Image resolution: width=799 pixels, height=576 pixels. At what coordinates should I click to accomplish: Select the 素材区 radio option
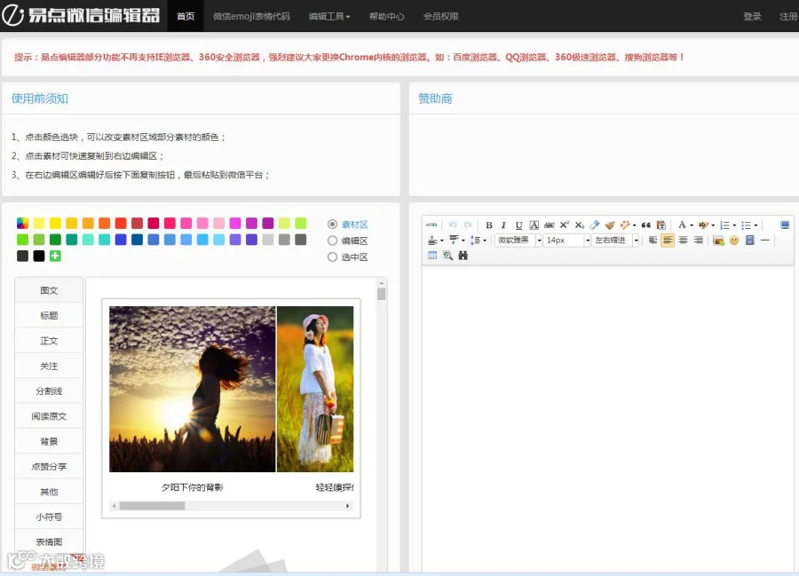point(332,224)
